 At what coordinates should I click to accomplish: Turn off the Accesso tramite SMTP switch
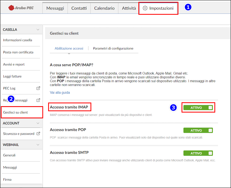click(x=198, y=153)
